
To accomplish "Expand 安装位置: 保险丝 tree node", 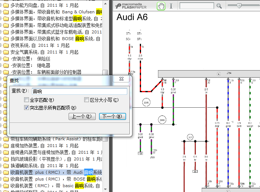I will [x=1, y=59].
